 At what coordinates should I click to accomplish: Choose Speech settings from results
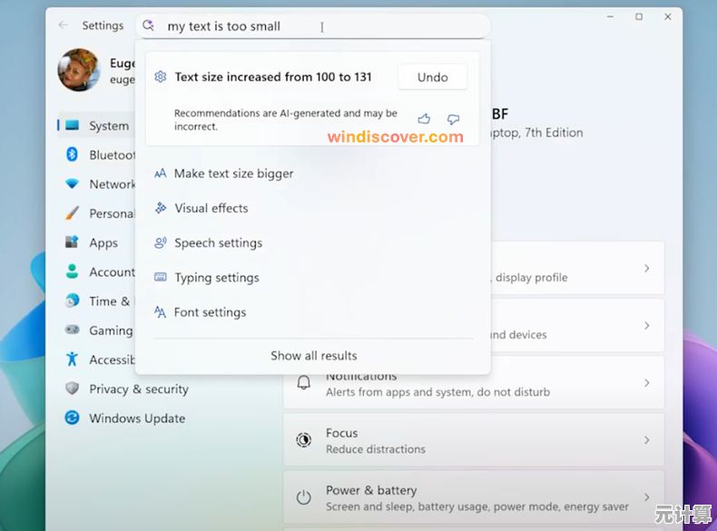(218, 243)
